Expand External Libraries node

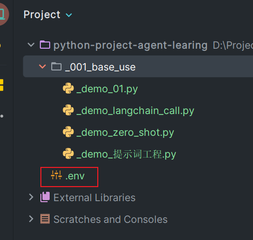click(x=31, y=197)
